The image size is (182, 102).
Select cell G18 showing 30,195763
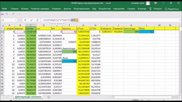tap(83, 84)
